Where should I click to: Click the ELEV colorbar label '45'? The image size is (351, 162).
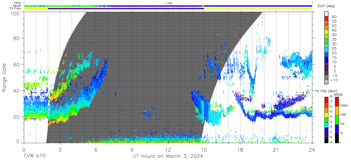[x=334, y=31]
